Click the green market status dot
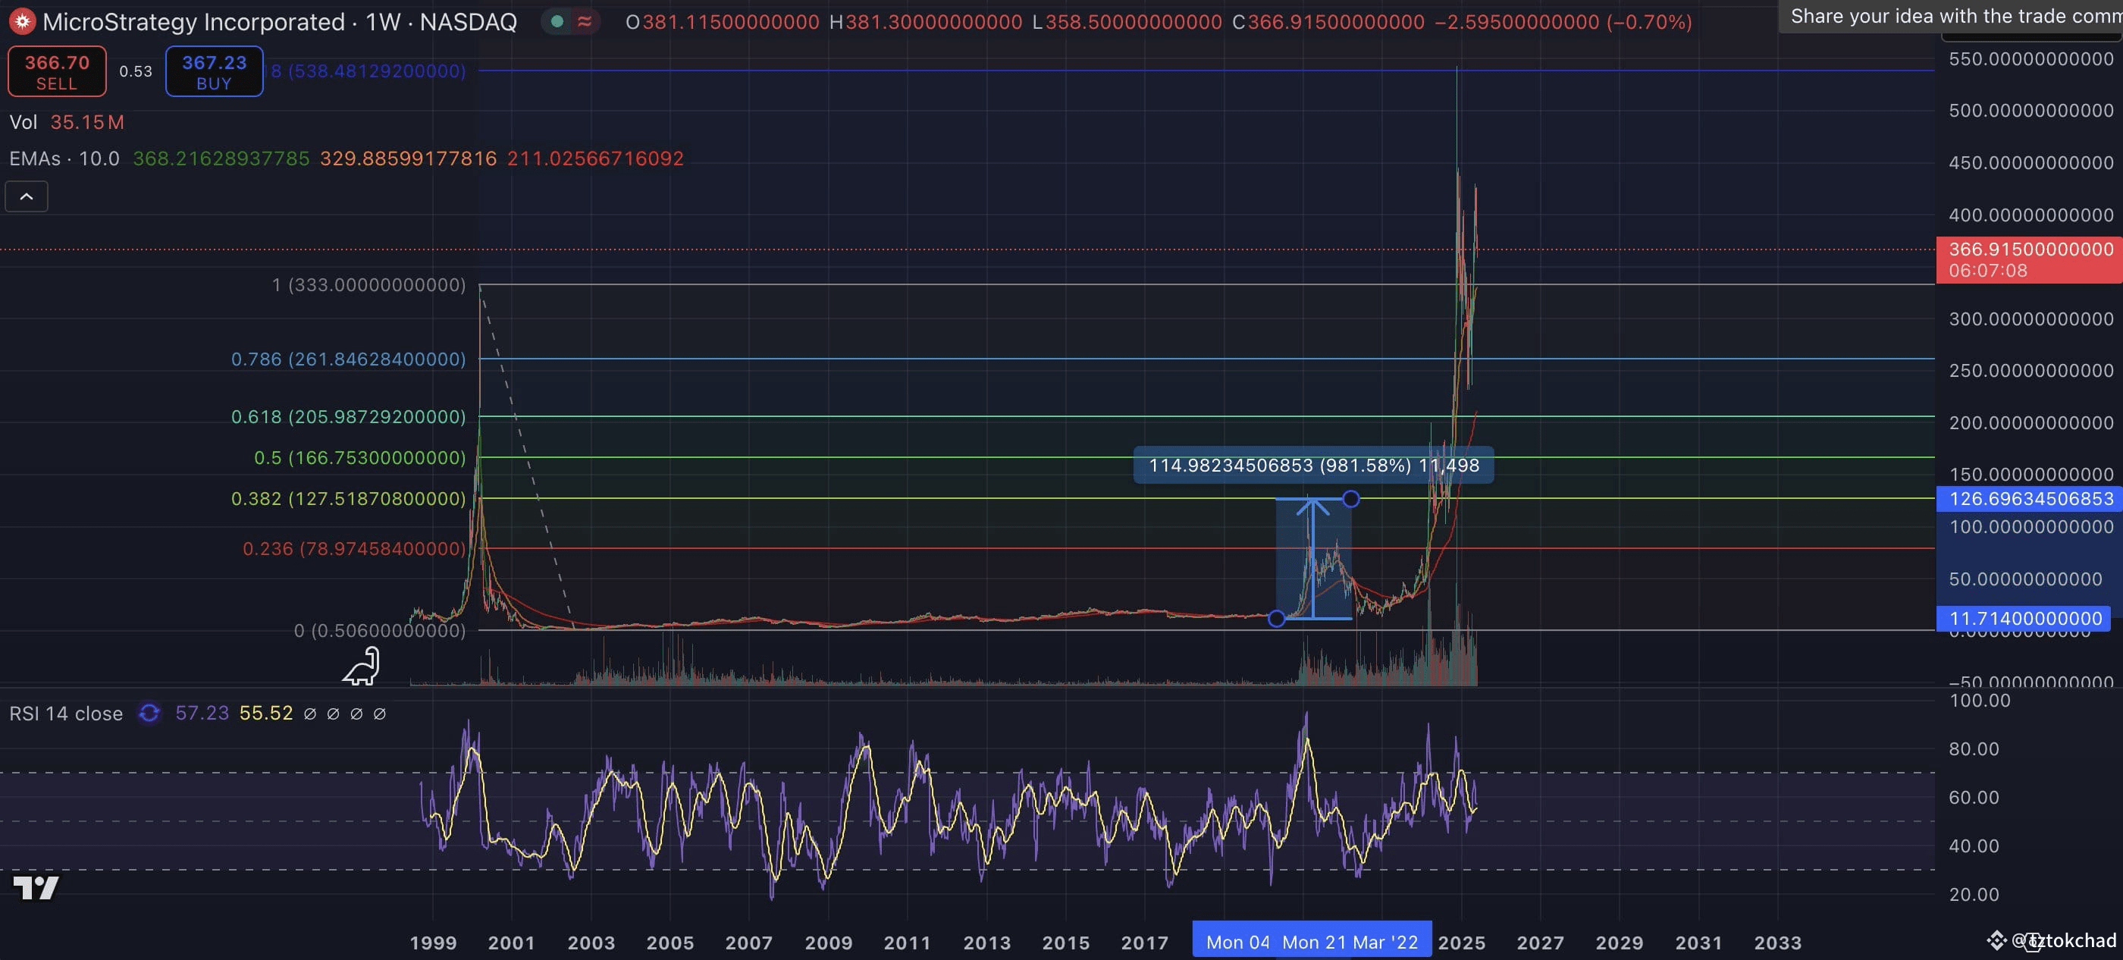 tap(557, 21)
